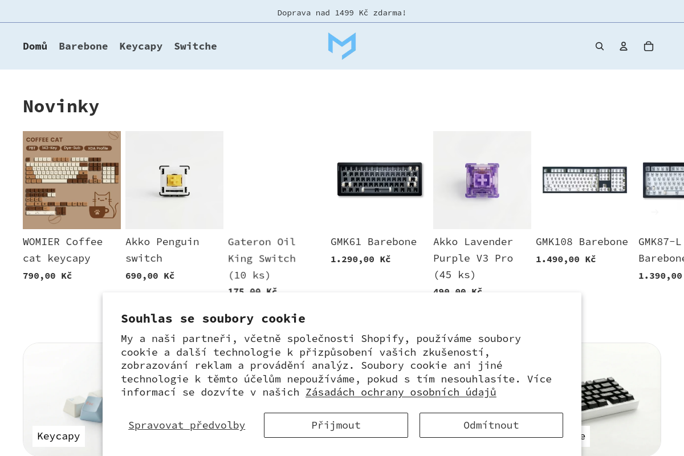This screenshot has width=684, height=456.
Task: Click price 1.490,00 Kč
Action: point(565,259)
